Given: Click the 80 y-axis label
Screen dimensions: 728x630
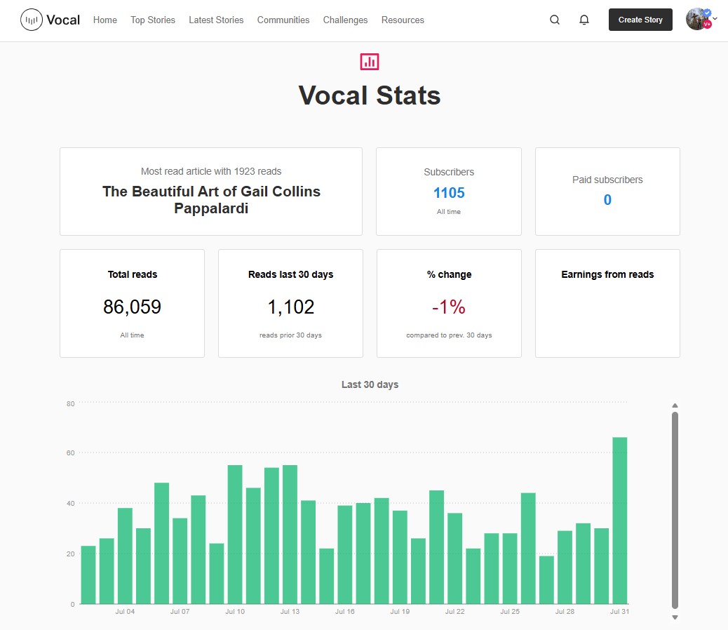Looking at the screenshot, I should click(x=71, y=404).
